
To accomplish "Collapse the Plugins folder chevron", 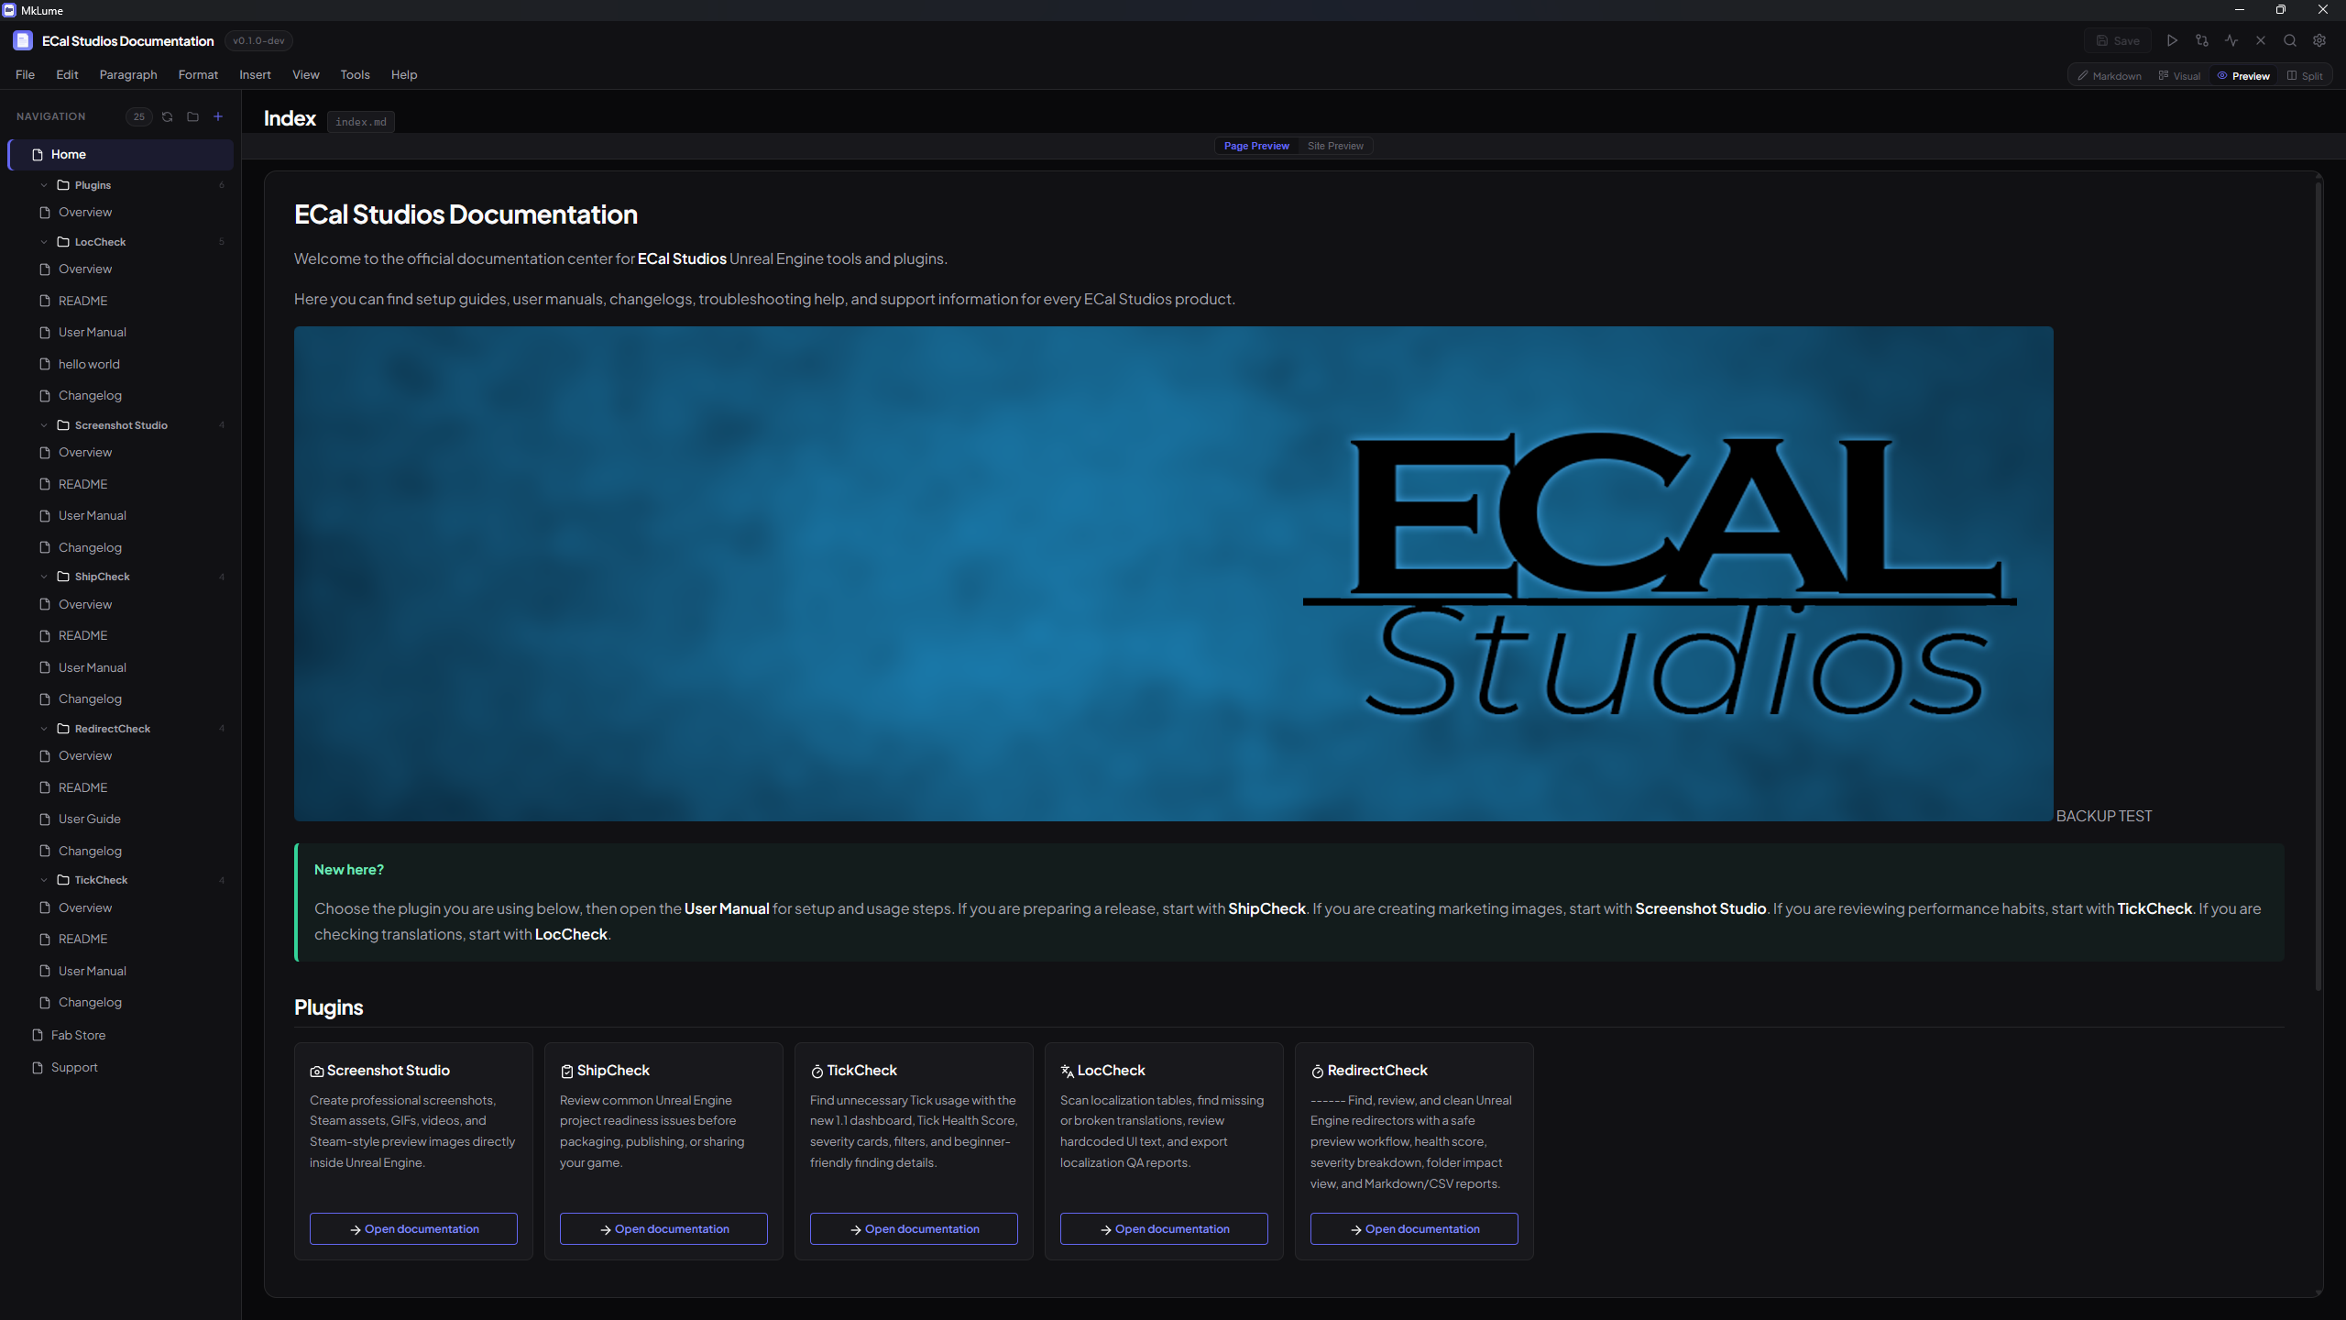I will coord(43,185).
